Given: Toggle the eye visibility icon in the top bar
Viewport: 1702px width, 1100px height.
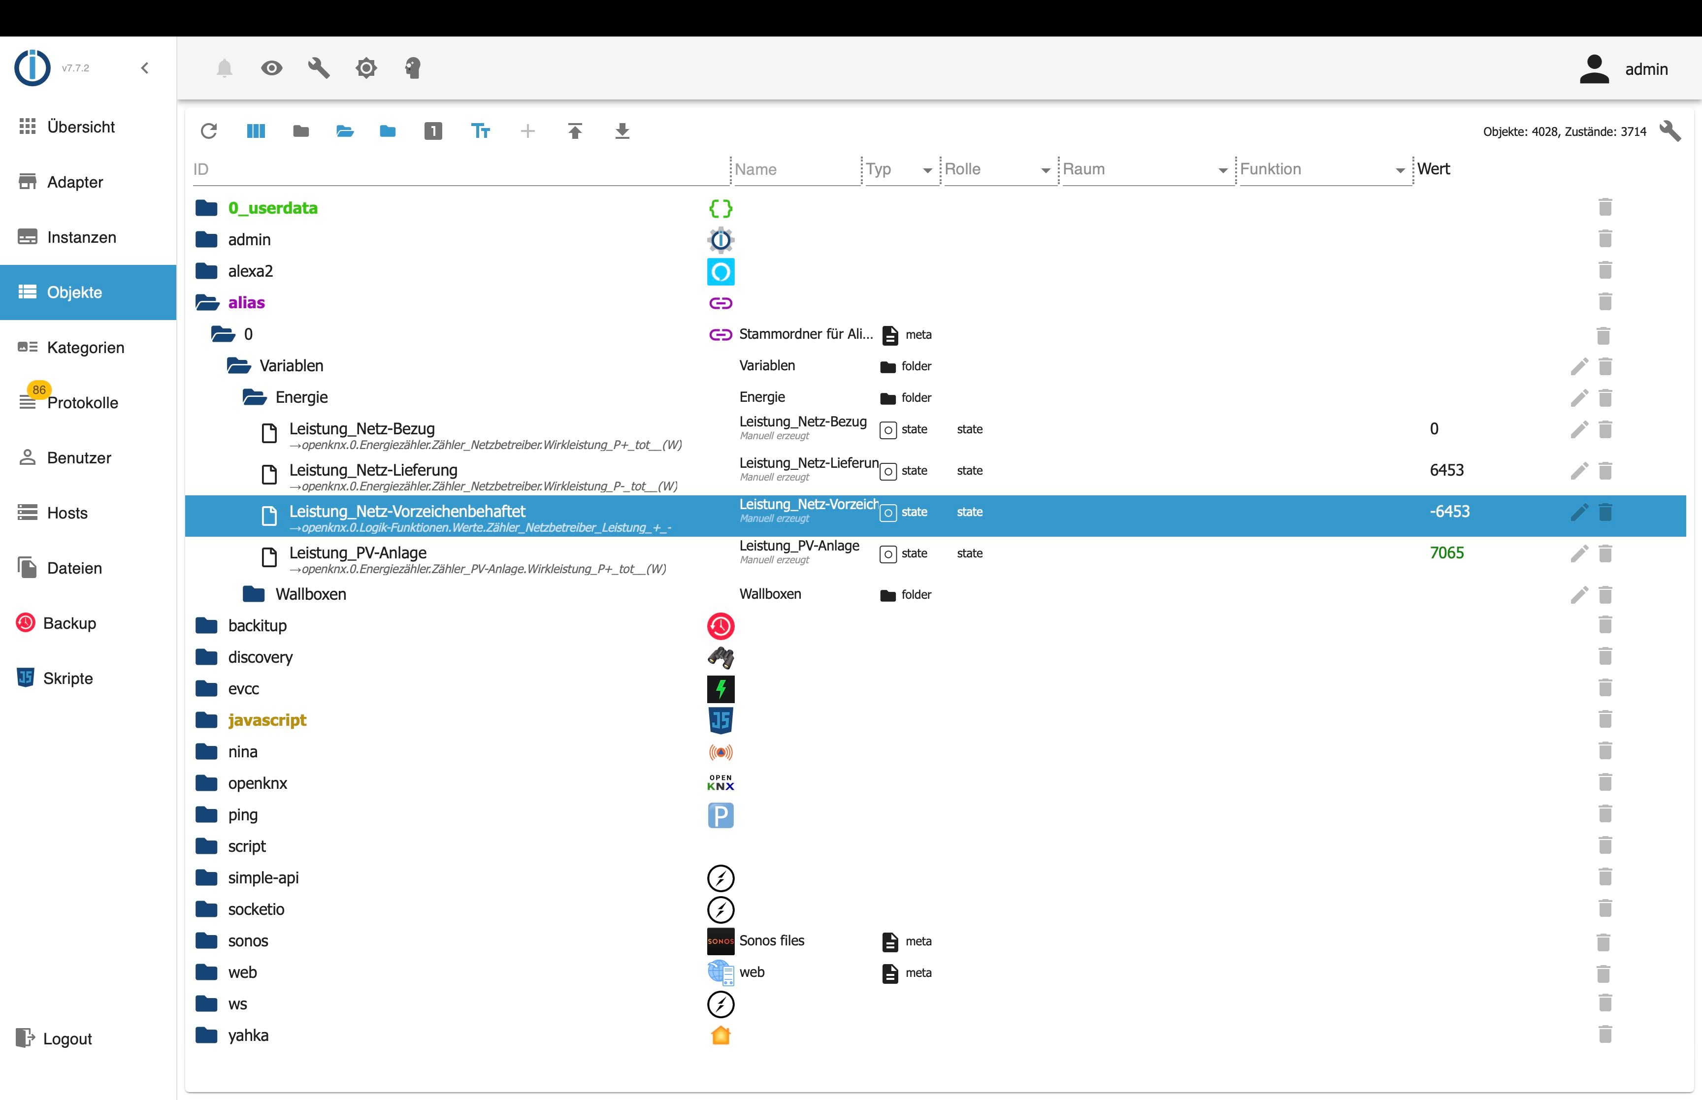Looking at the screenshot, I should coord(271,68).
